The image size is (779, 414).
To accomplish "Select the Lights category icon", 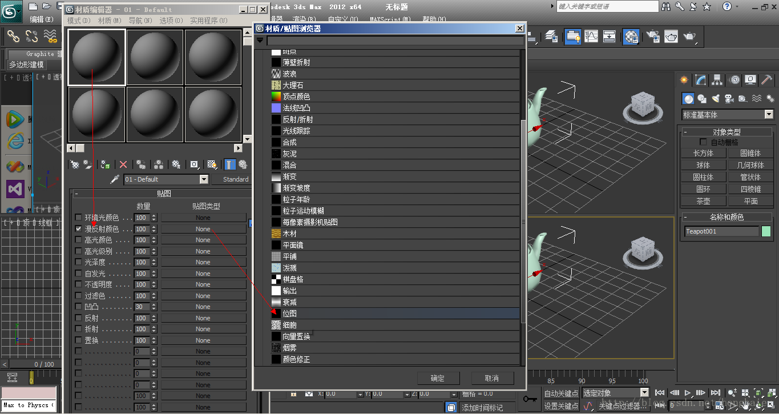I will point(716,99).
